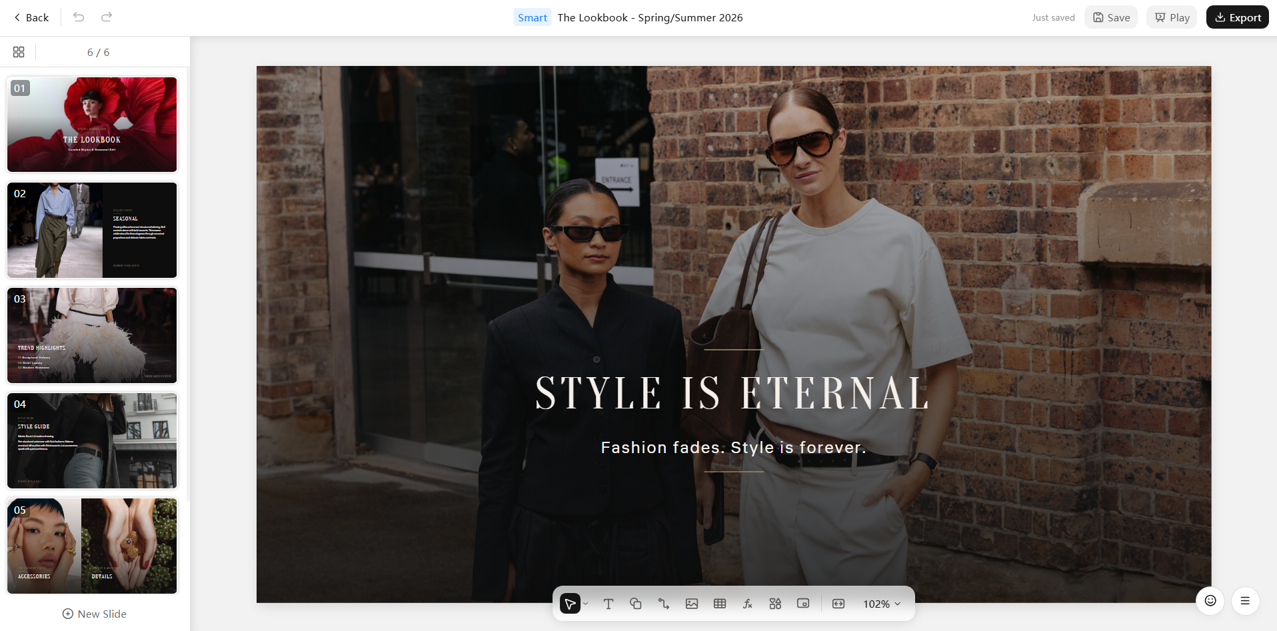This screenshot has width=1277, height=631.
Task: Click the Just saved status text
Action: 1053,17
